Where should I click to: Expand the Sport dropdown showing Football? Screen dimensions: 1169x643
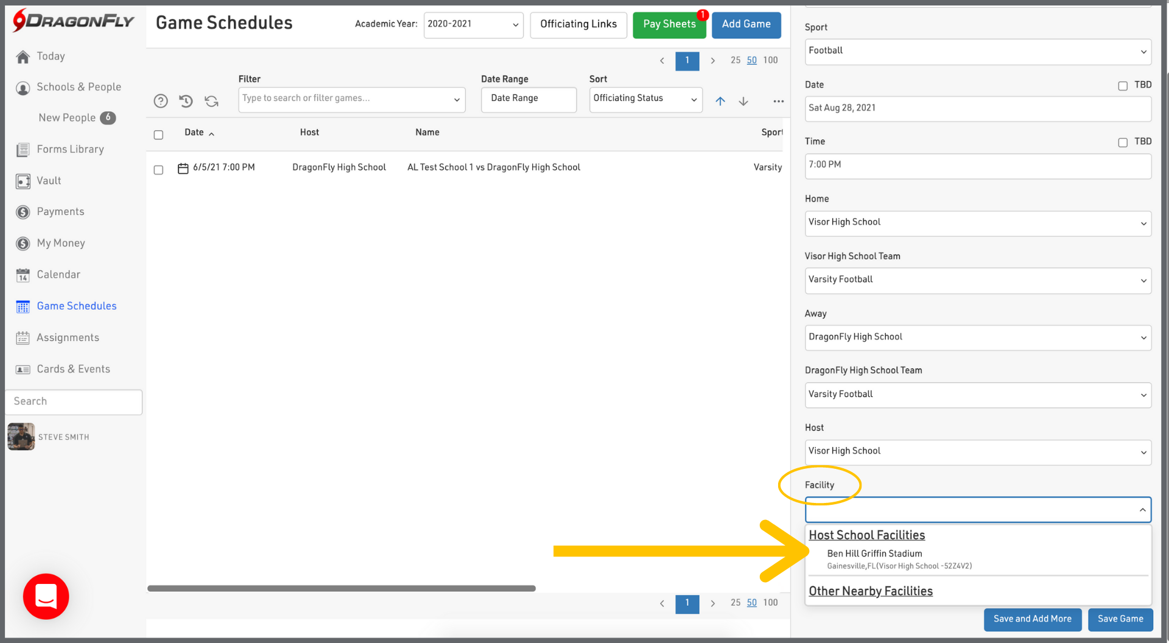pyautogui.click(x=977, y=51)
